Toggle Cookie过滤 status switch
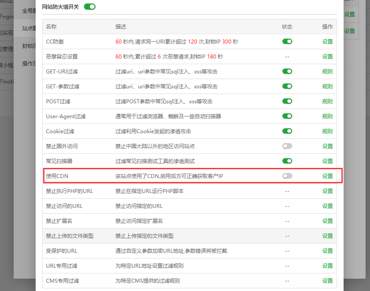The width and height of the screenshot is (370, 291). tap(287, 131)
